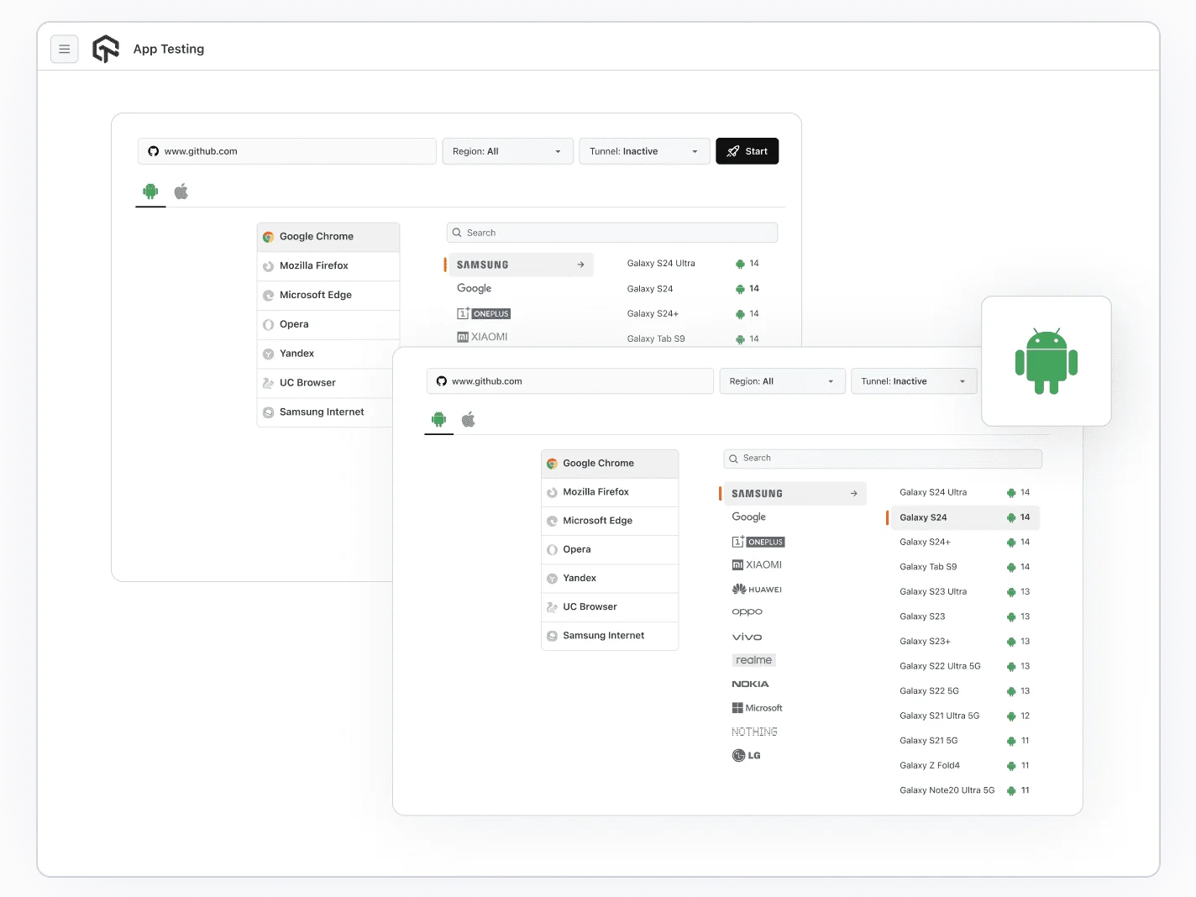Click the large Android robot card

tap(1046, 361)
